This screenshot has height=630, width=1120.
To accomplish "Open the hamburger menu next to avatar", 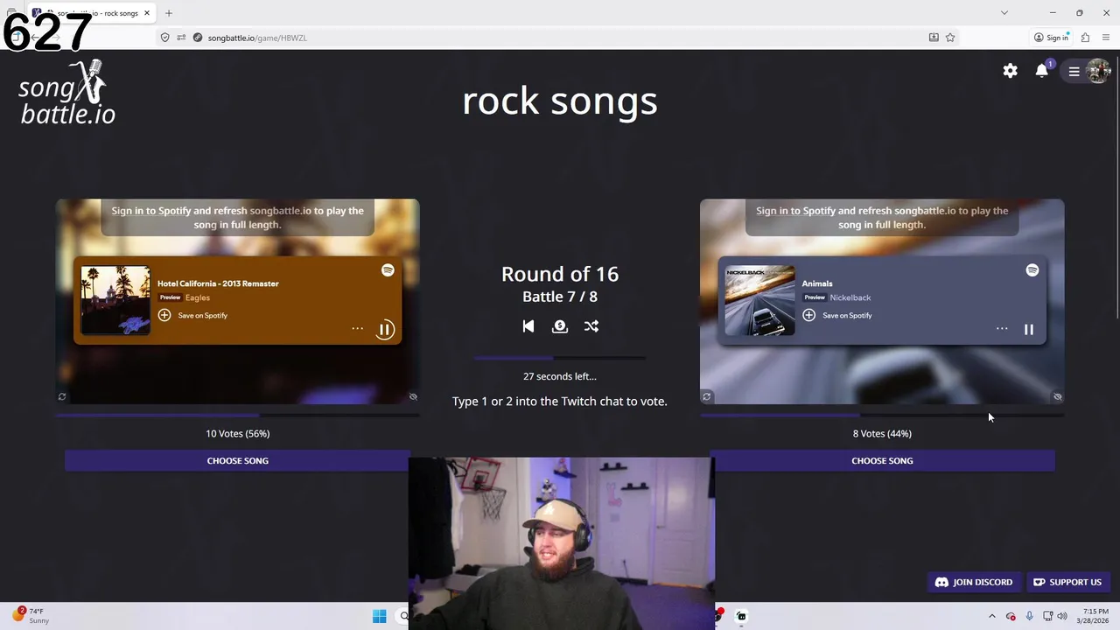I will point(1074,72).
